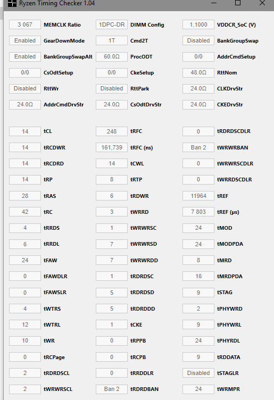Screen dimensions: 274x400
Task: Select the VDDCR_SoC voltage field
Action: tap(198, 25)
